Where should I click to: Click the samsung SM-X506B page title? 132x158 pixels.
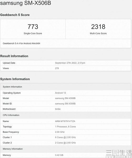pos(26,3)
